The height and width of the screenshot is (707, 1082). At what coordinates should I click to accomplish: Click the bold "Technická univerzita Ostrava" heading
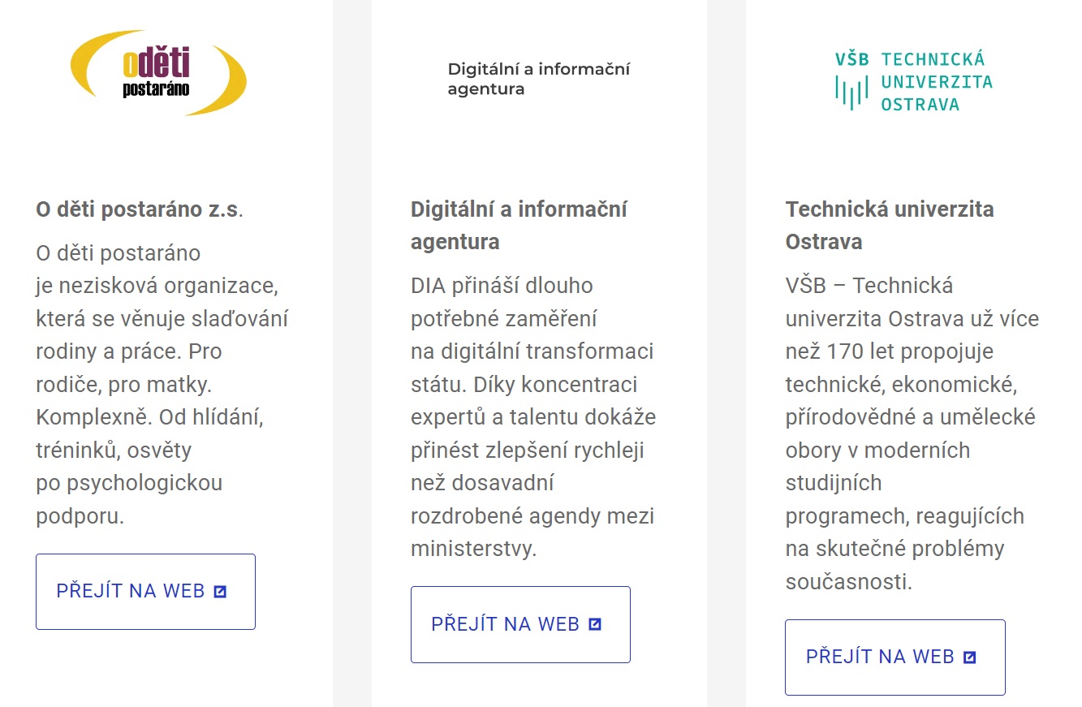[x=890, y=225]
